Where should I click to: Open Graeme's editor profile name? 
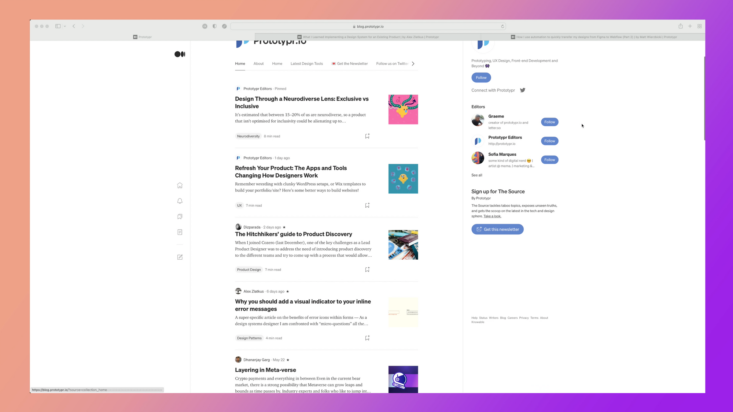coord(496,116)
